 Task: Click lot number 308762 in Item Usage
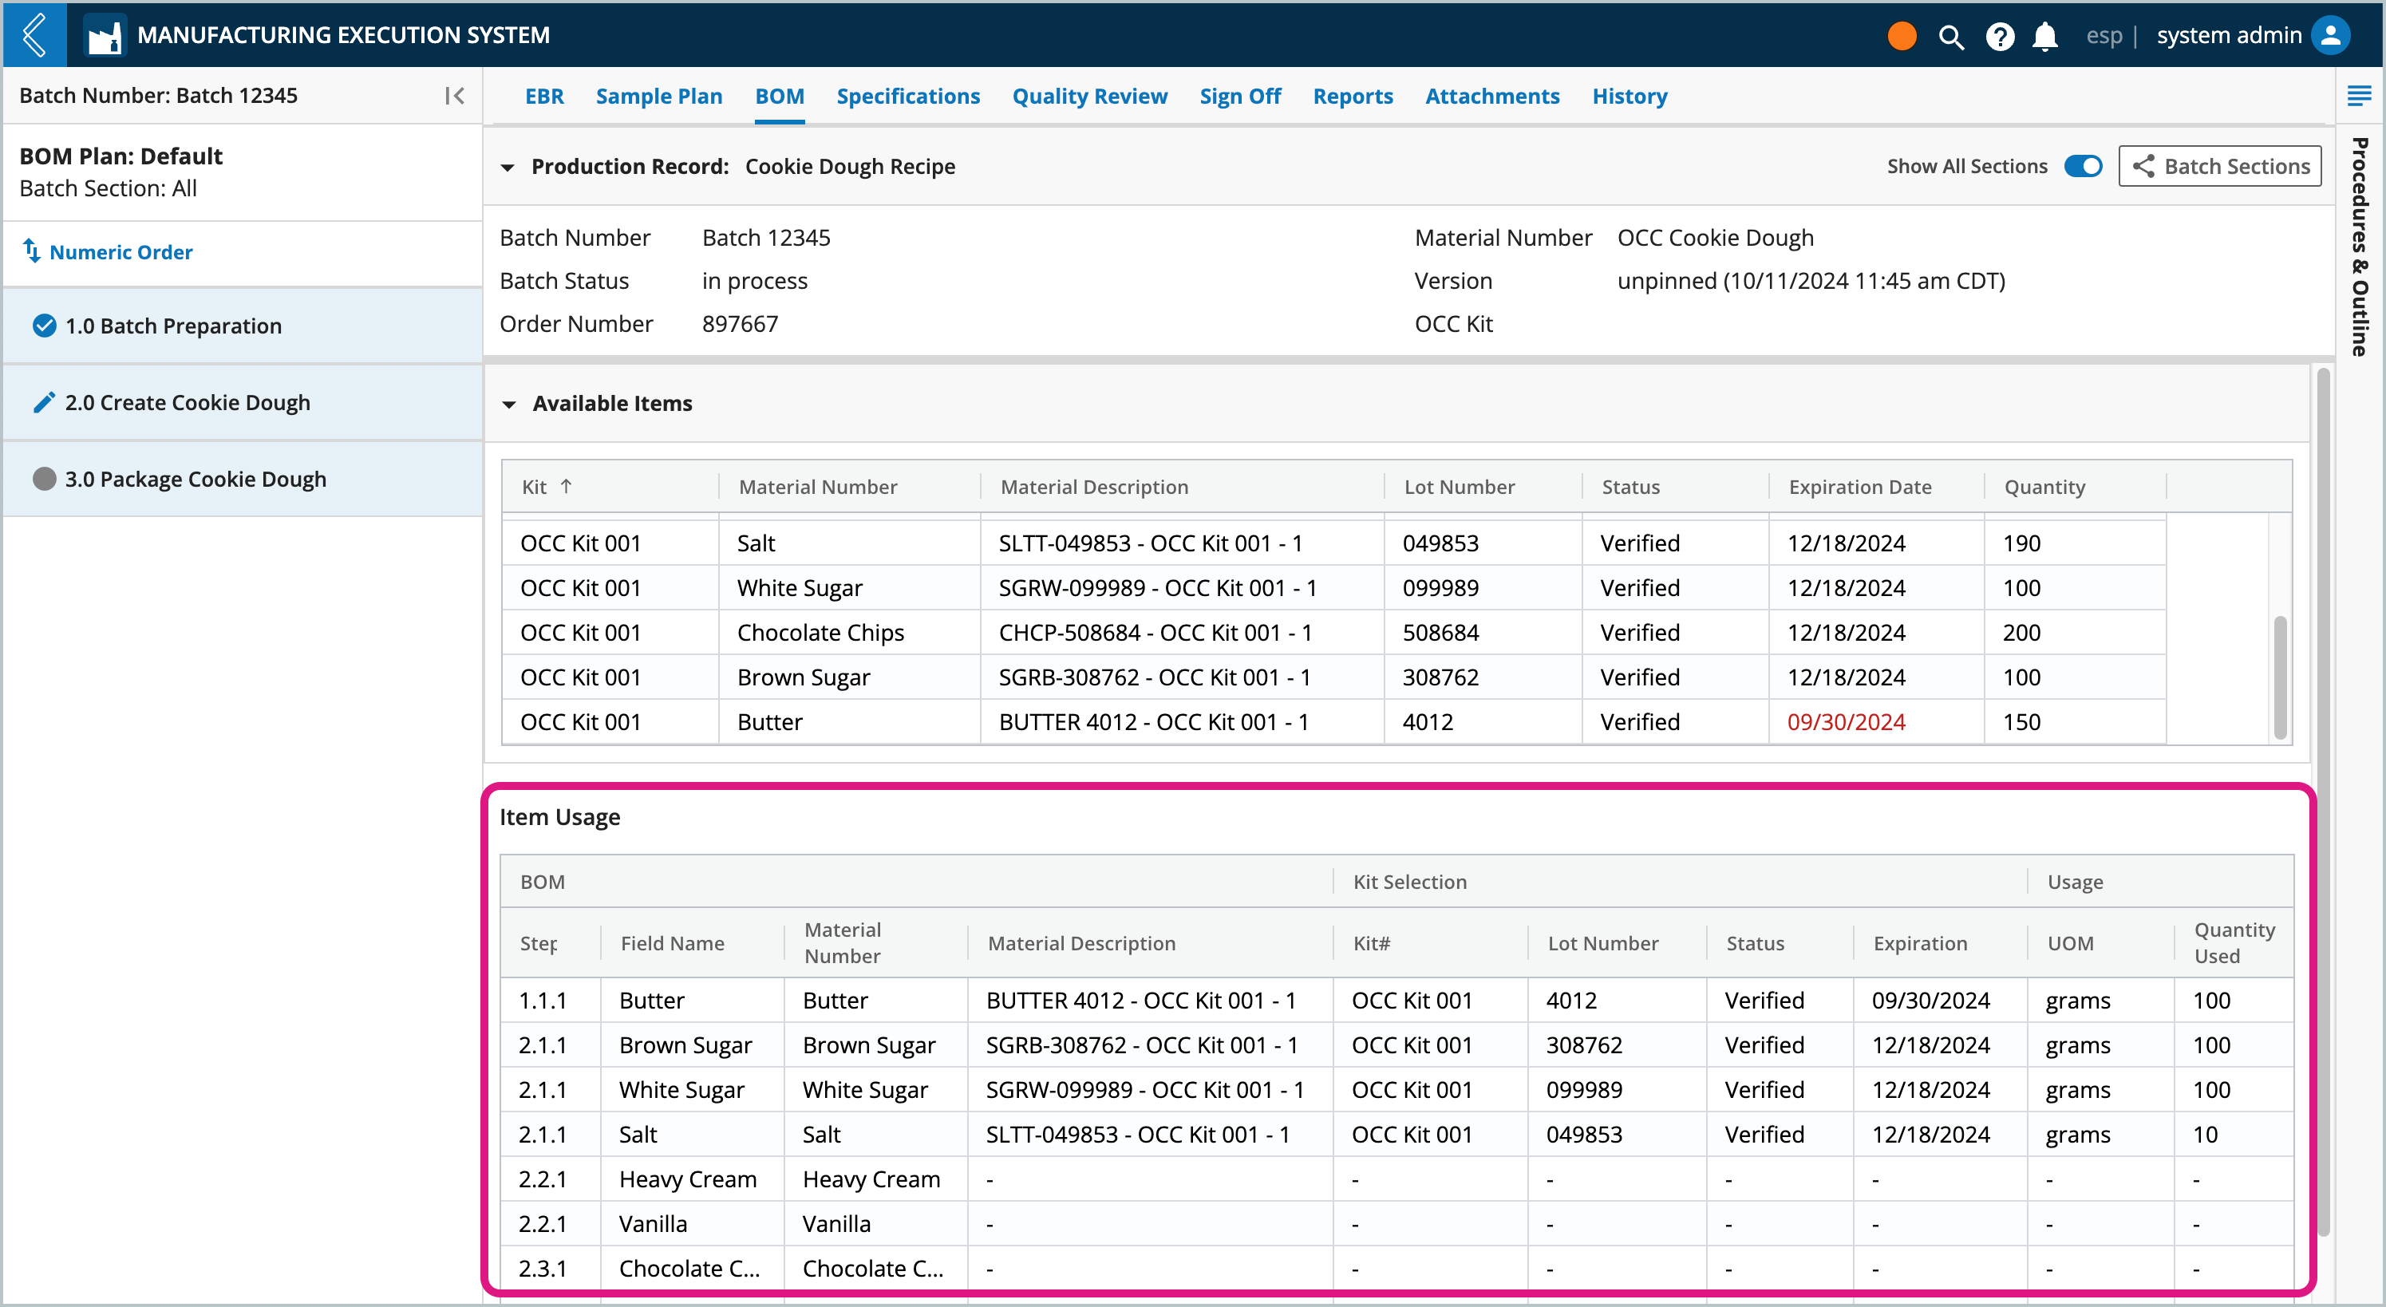tap(1584, 1044)
